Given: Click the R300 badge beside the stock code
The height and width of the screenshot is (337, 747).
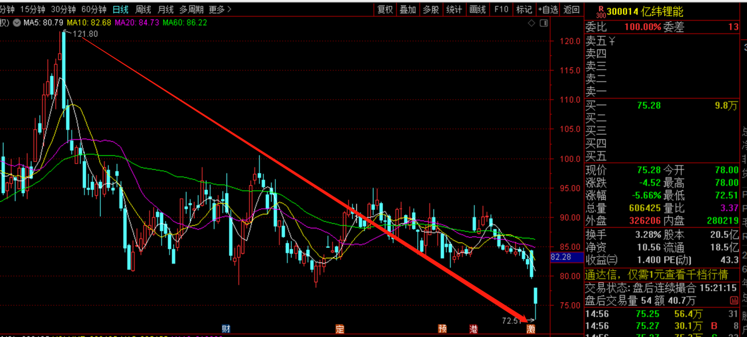Looking at the screenshot, I should point(599,12).
